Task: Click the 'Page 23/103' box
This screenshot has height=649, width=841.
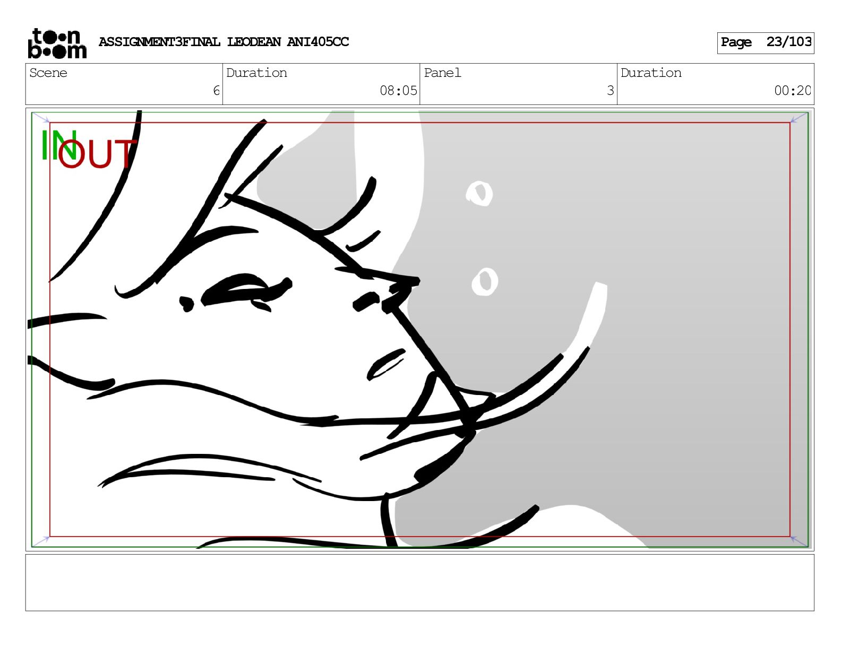Action: (x=765, y=42)
